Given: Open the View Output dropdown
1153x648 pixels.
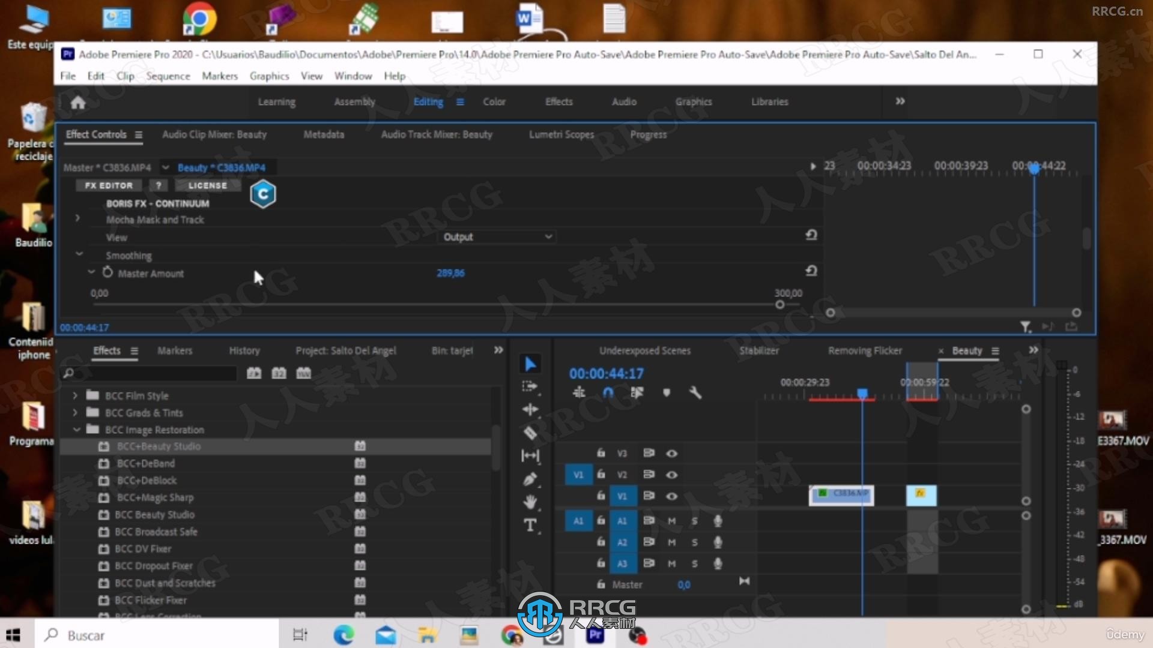Looking at the screenshot, I should [x=497, y=237].
